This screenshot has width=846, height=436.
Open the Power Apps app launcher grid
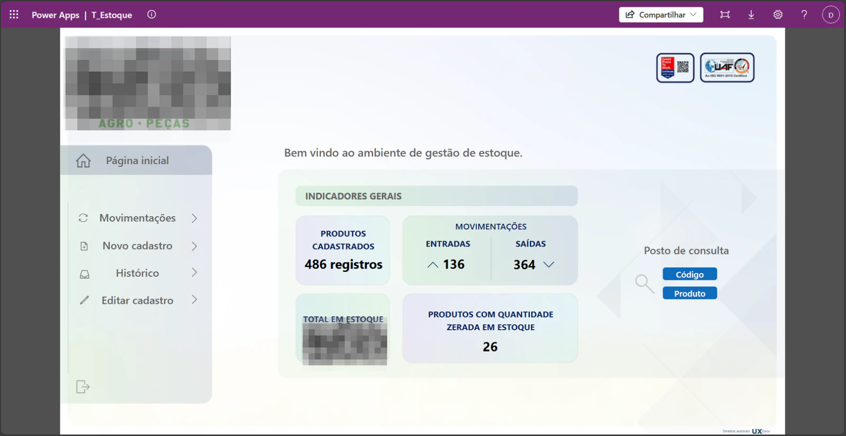[14, 15]
